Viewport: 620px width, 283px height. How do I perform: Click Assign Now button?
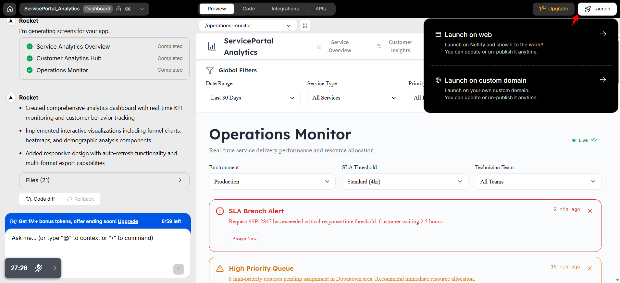[x=244, y=239]
